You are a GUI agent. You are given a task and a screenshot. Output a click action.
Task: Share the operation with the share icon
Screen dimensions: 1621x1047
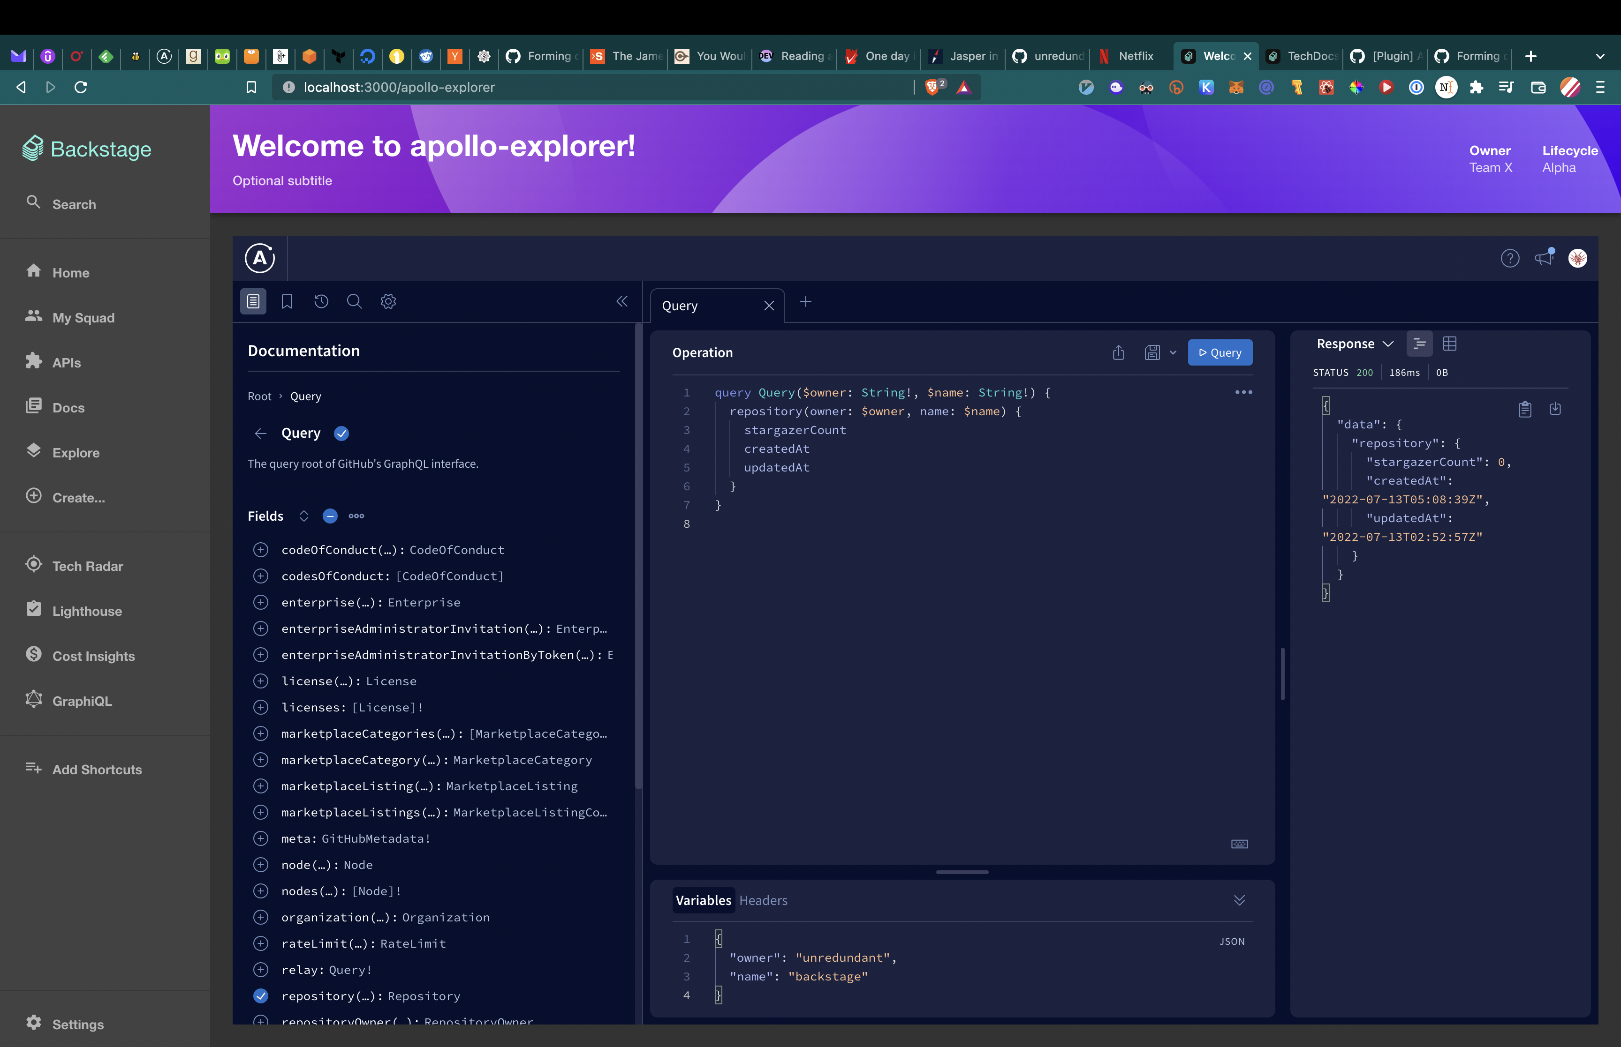tap(1118, 352)
